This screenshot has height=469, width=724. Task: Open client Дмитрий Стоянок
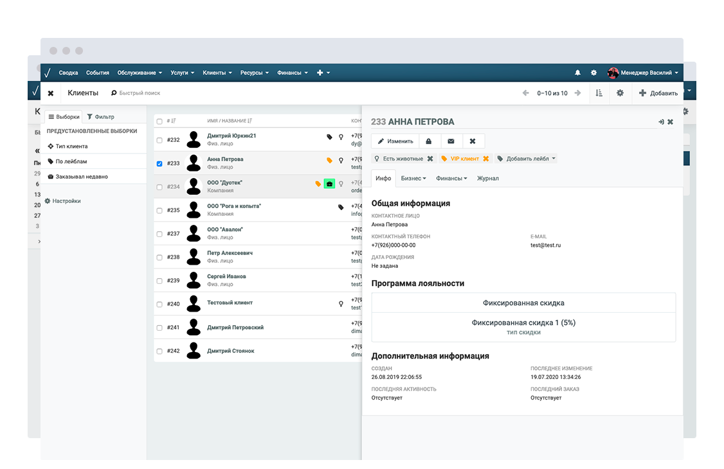point(230,351)
